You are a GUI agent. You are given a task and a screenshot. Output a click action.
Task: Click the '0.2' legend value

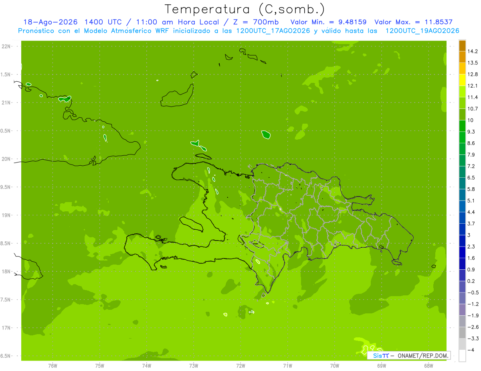(471, 281)
